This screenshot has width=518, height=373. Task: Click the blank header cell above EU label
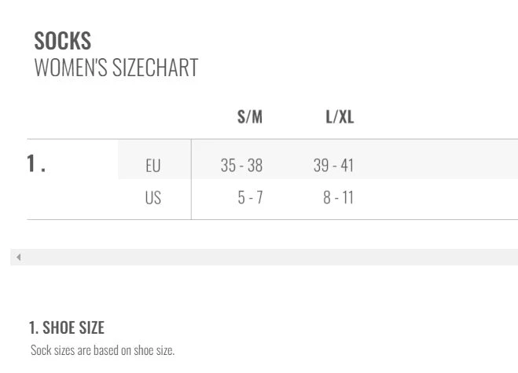pos(153,118)
